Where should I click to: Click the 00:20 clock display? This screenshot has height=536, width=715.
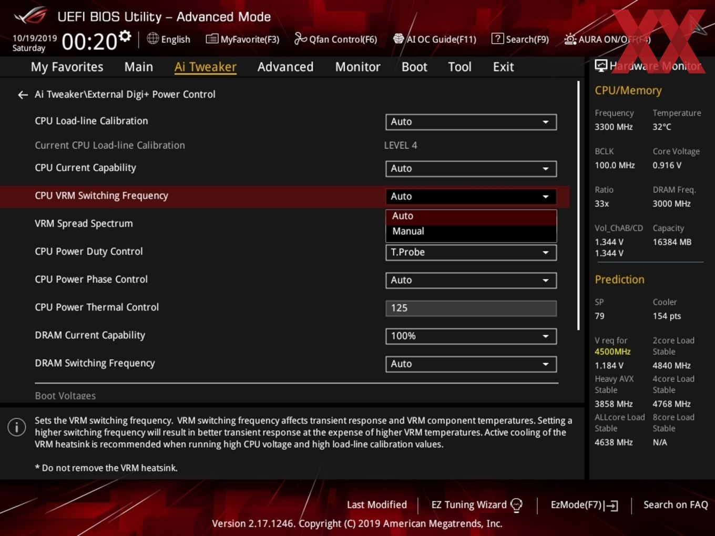[89, 42]
